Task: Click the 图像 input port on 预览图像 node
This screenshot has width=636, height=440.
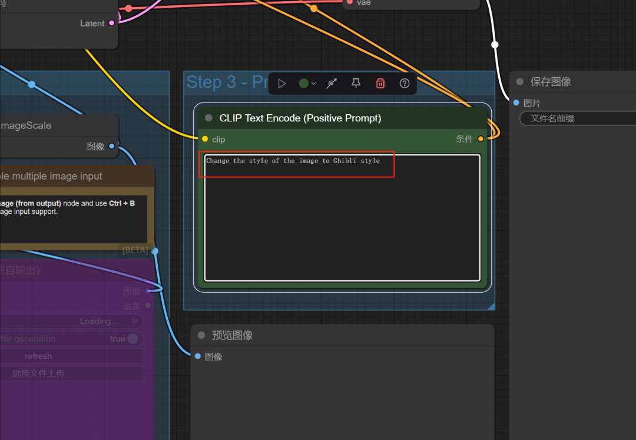Action: (x=197, y=356)
